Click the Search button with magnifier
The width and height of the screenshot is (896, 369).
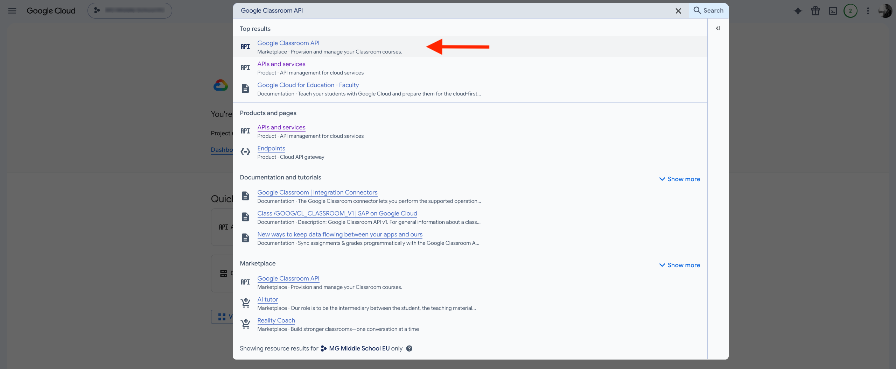pyautogui.click(x=708, y=10)
